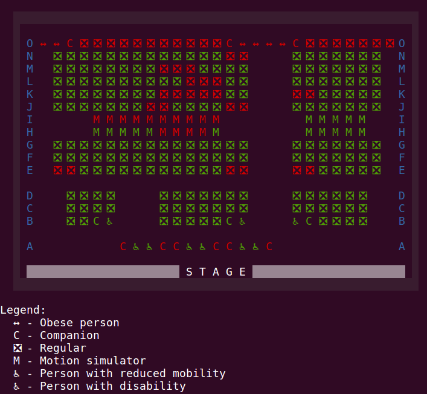Select the first red seat in row M
This screenshot has width=427, height=394.
point(164,69)
